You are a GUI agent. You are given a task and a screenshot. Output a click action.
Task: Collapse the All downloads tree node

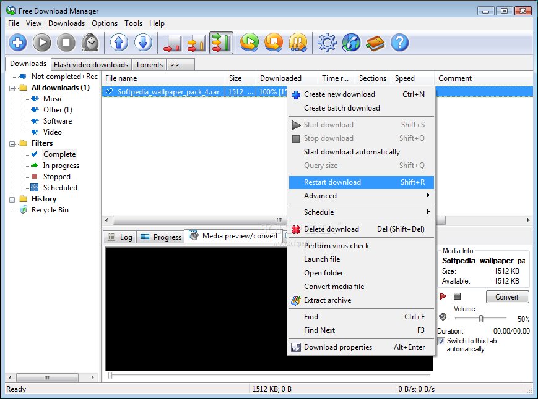point(12,88)
